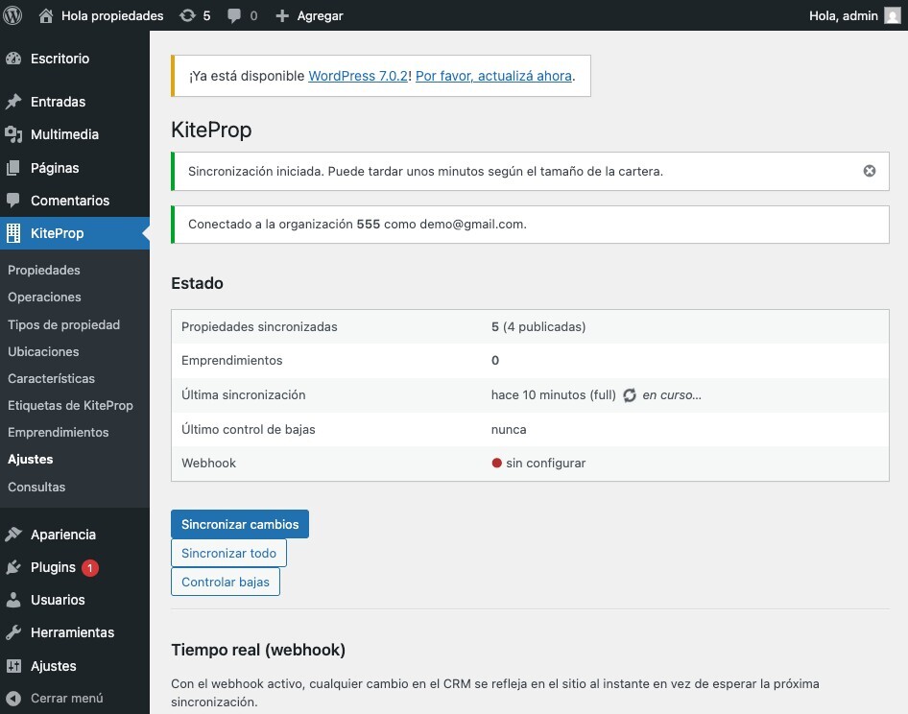Open the updates icon showing 5

click(x=187, y=15)
